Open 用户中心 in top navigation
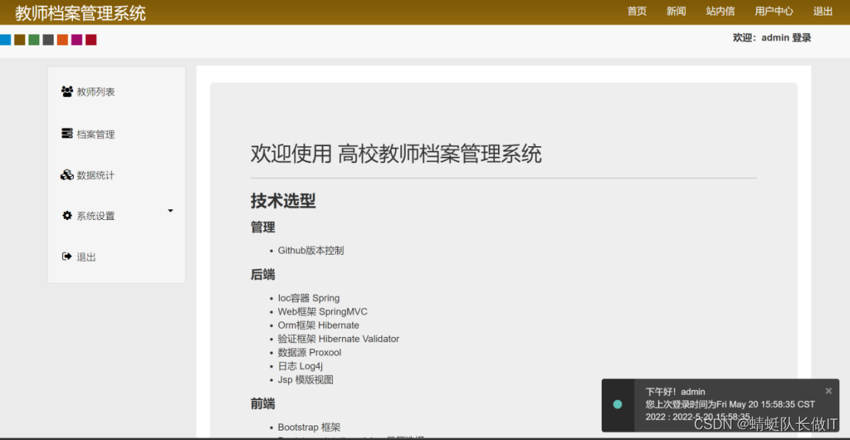This screenshot has height=440, width=850. point(774,12)
